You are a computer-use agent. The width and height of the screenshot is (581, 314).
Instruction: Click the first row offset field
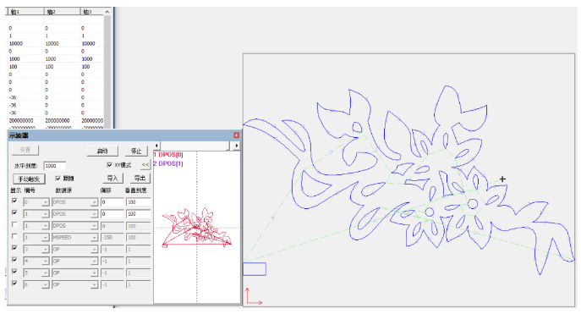point(112,202)
